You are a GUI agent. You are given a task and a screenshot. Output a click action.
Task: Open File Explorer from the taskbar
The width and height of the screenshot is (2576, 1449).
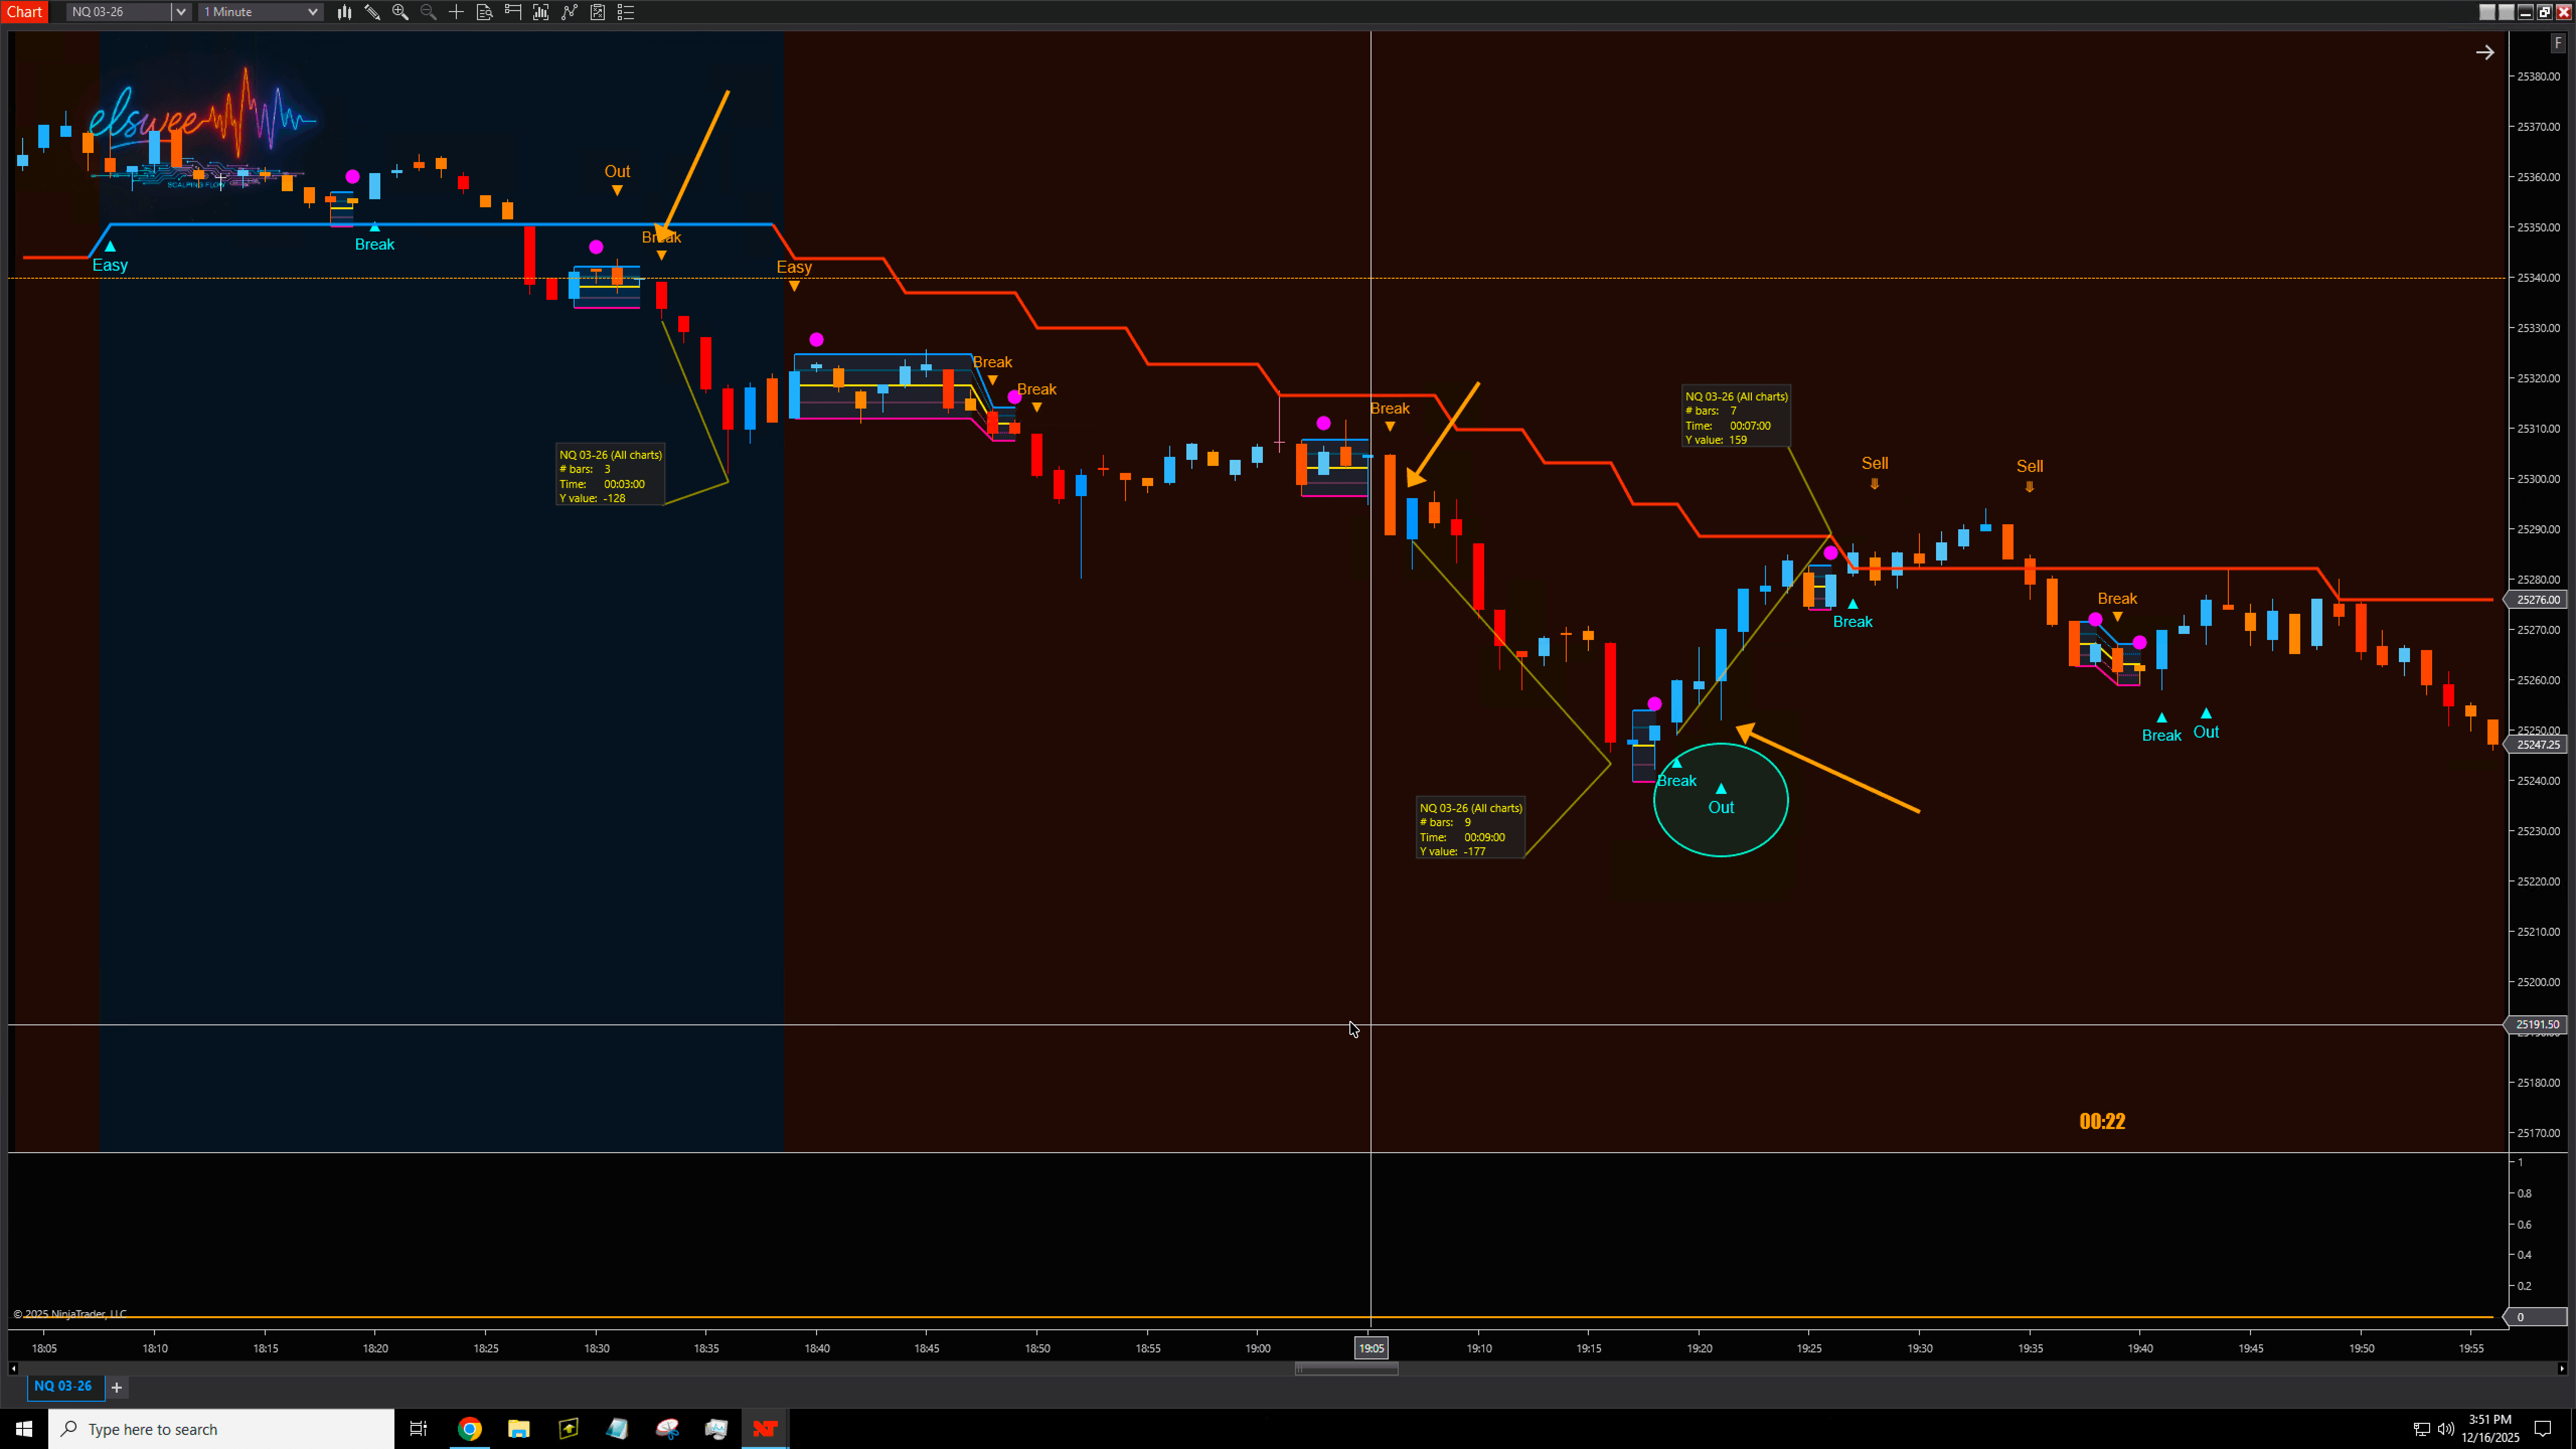(518, 1429)
